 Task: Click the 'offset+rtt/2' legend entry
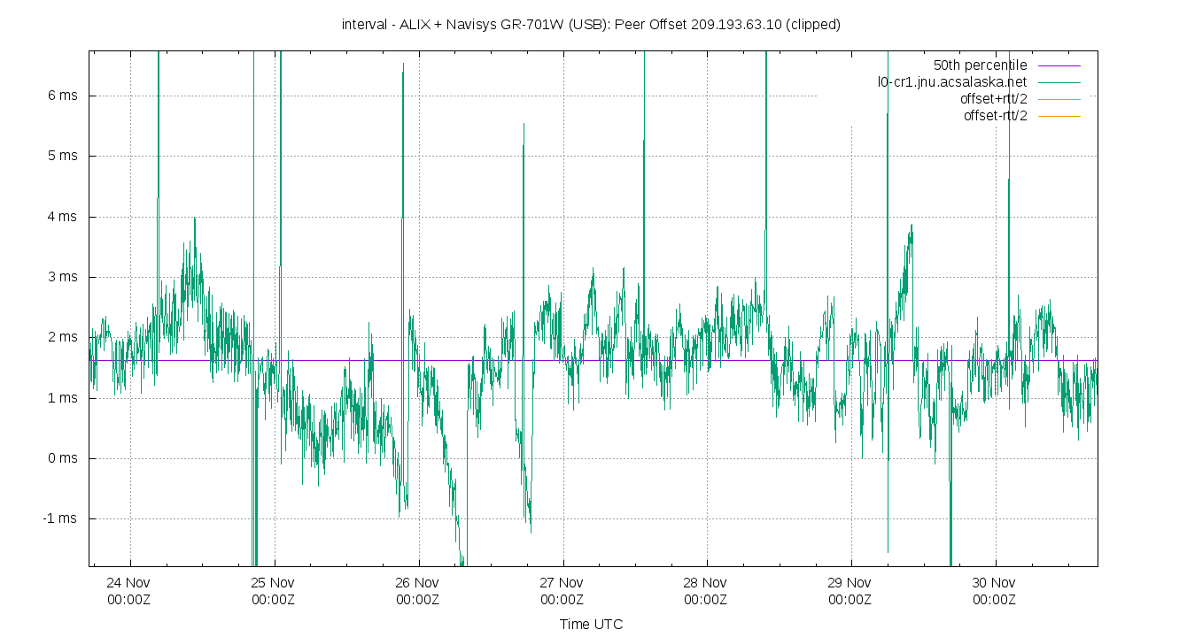994,98
